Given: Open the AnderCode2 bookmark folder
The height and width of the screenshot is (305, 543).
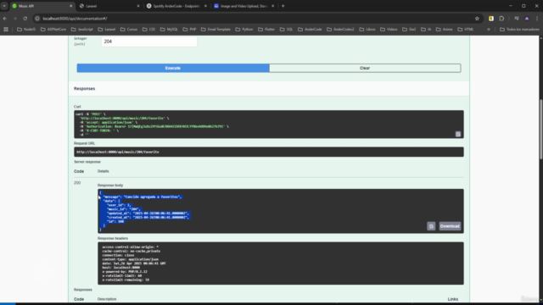Looking at the screenshot, I should point(340,30).
